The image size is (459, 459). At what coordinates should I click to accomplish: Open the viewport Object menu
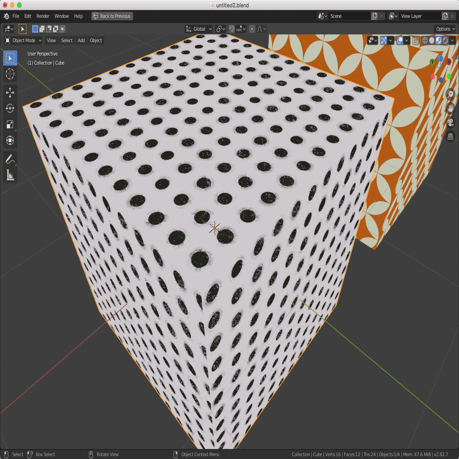96,40
